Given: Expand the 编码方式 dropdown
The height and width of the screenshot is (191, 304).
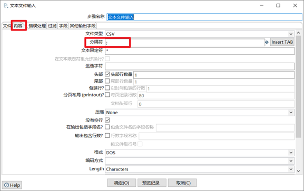Looking at the screenshot, I should coord(200,161).
